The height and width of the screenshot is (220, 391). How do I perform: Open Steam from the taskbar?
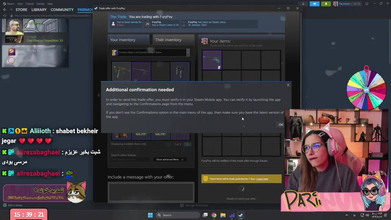241,215
